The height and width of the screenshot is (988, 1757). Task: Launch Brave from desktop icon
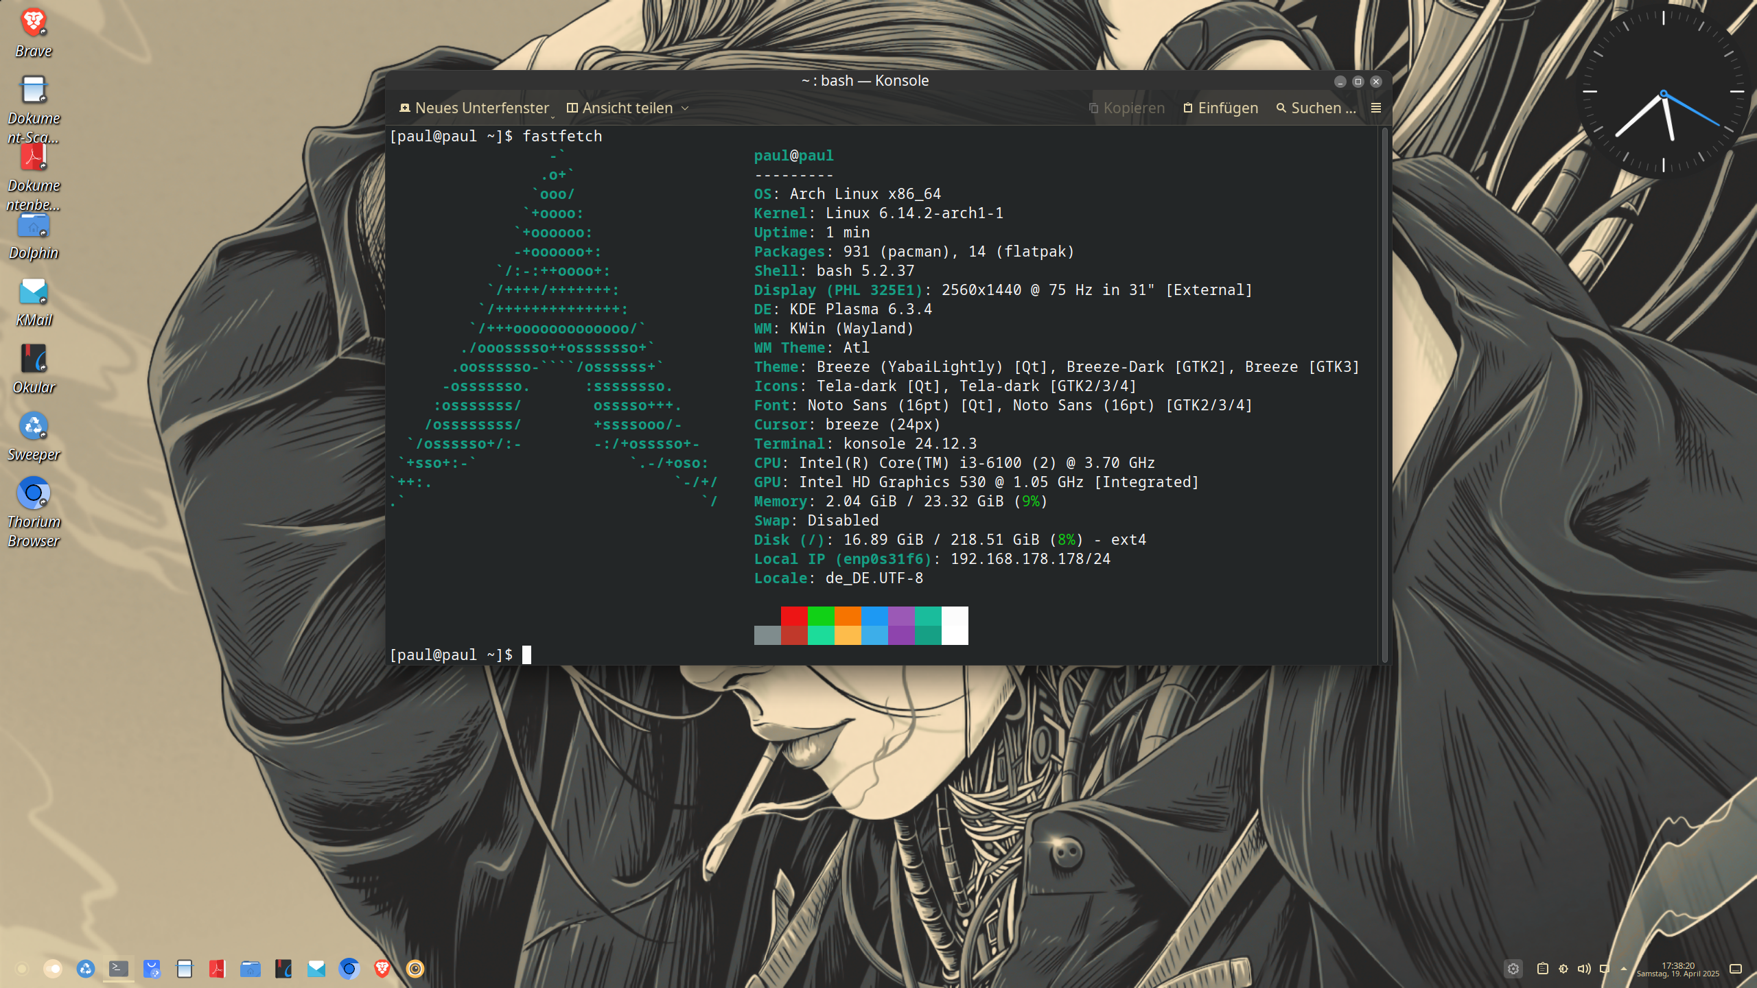tap(33, 23)
